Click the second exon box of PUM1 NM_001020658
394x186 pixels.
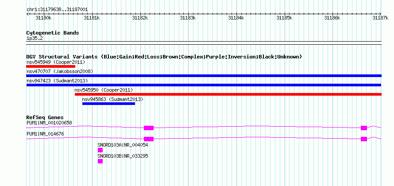pos(364,128)
